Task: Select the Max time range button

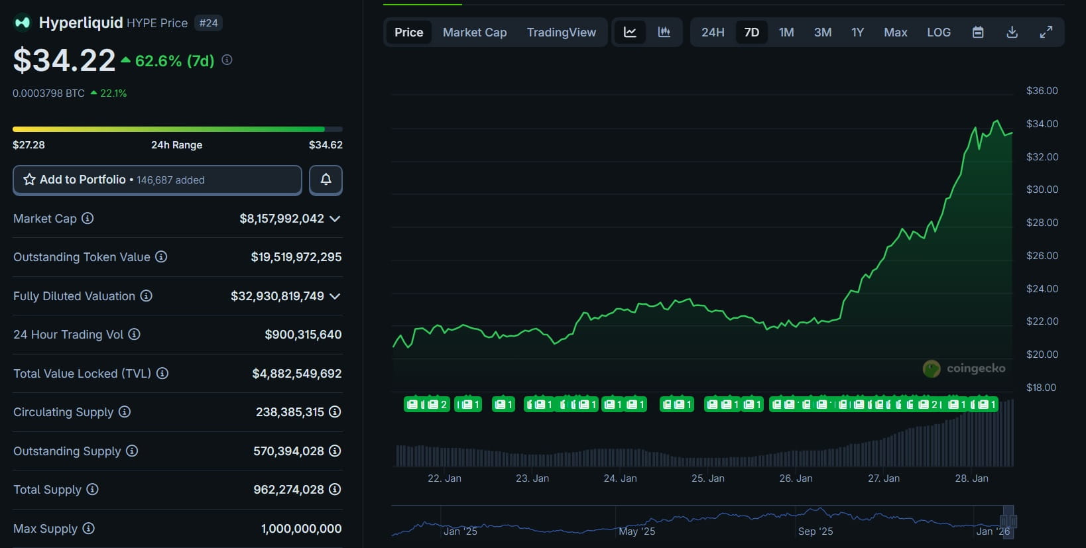Action: [x=895, y=32]
